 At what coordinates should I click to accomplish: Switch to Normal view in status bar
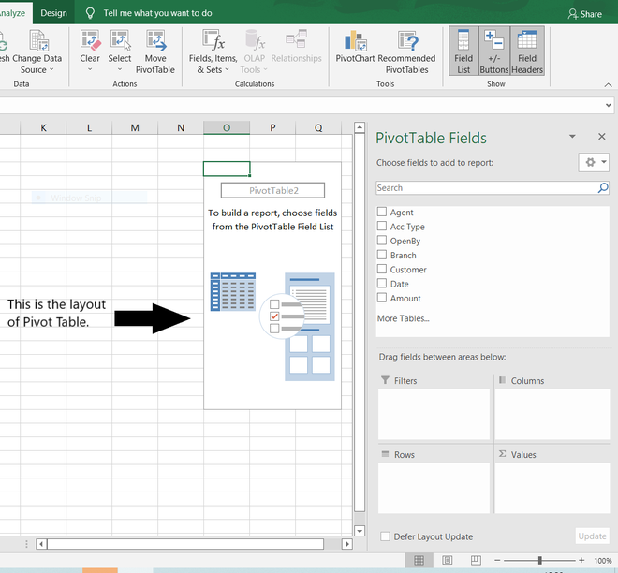pos(419,560)
